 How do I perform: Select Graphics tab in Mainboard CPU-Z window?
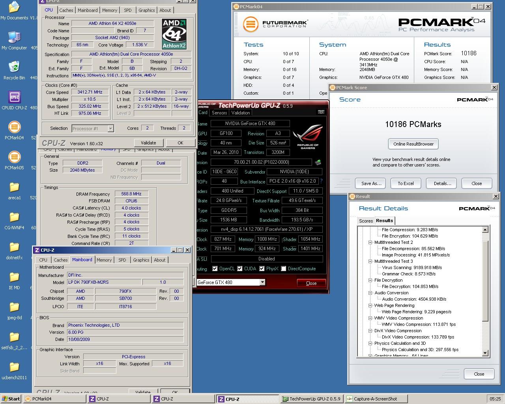pos(141,260)
